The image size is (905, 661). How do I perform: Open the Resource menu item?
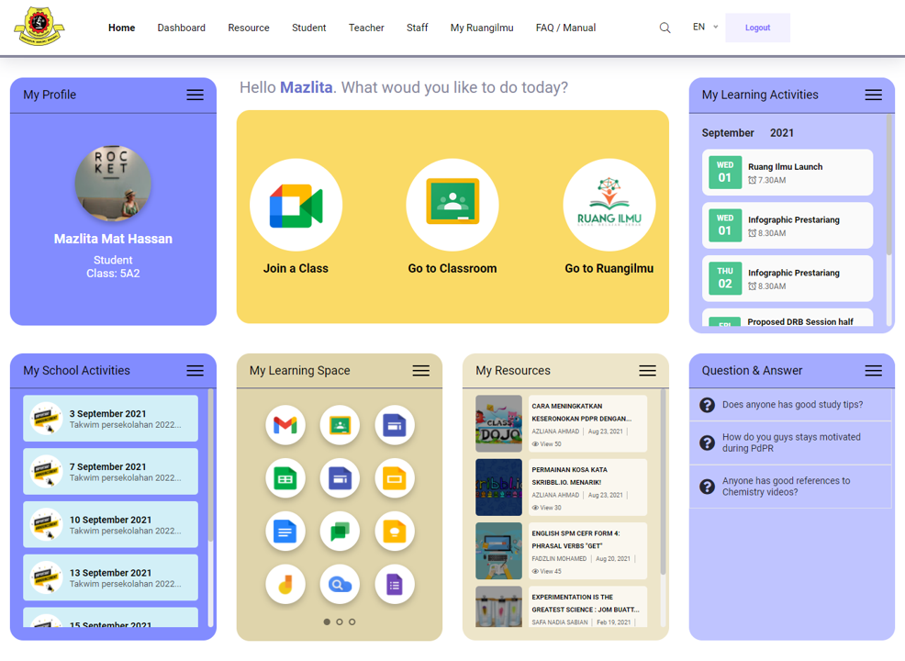pos(249,28)
